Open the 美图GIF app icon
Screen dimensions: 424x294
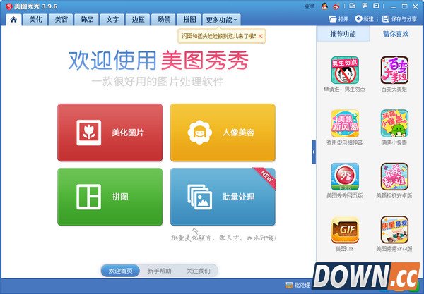(344, 229)
